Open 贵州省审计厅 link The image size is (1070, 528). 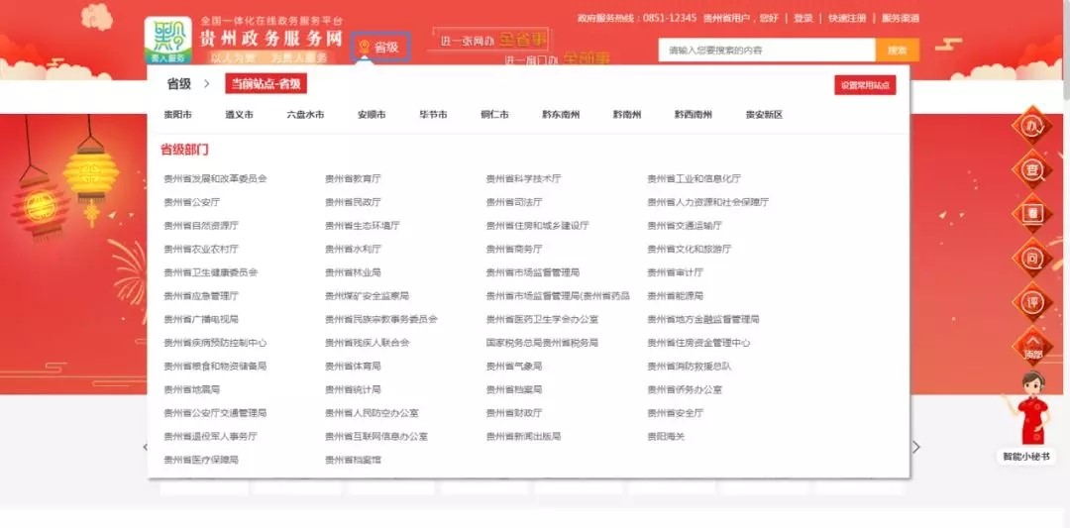[675, 272]
